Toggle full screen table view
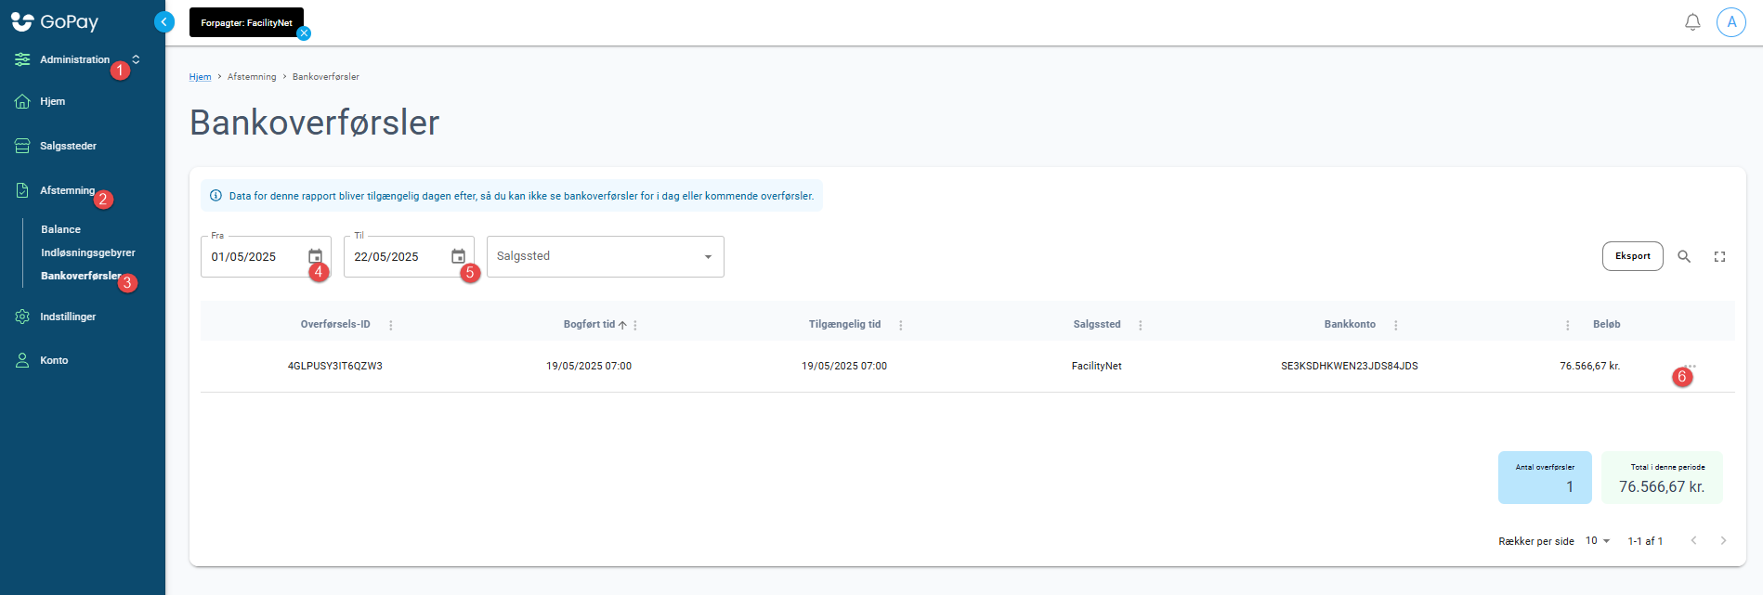Image resolution: width=1763 pixels, height=595 pixels. 1719,256
